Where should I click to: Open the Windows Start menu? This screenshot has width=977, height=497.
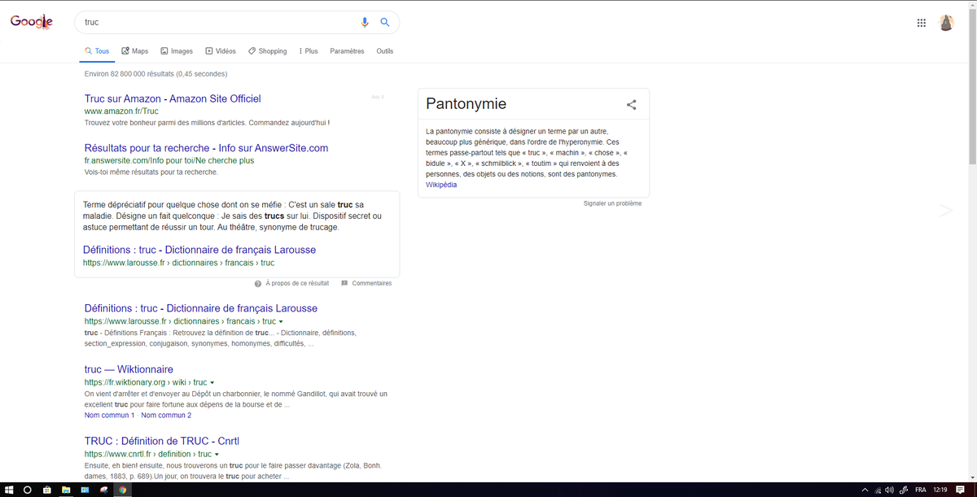pos(8,490)
